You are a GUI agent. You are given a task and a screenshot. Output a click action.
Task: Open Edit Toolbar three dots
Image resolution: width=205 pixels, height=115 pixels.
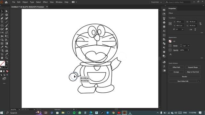(4, 83)
